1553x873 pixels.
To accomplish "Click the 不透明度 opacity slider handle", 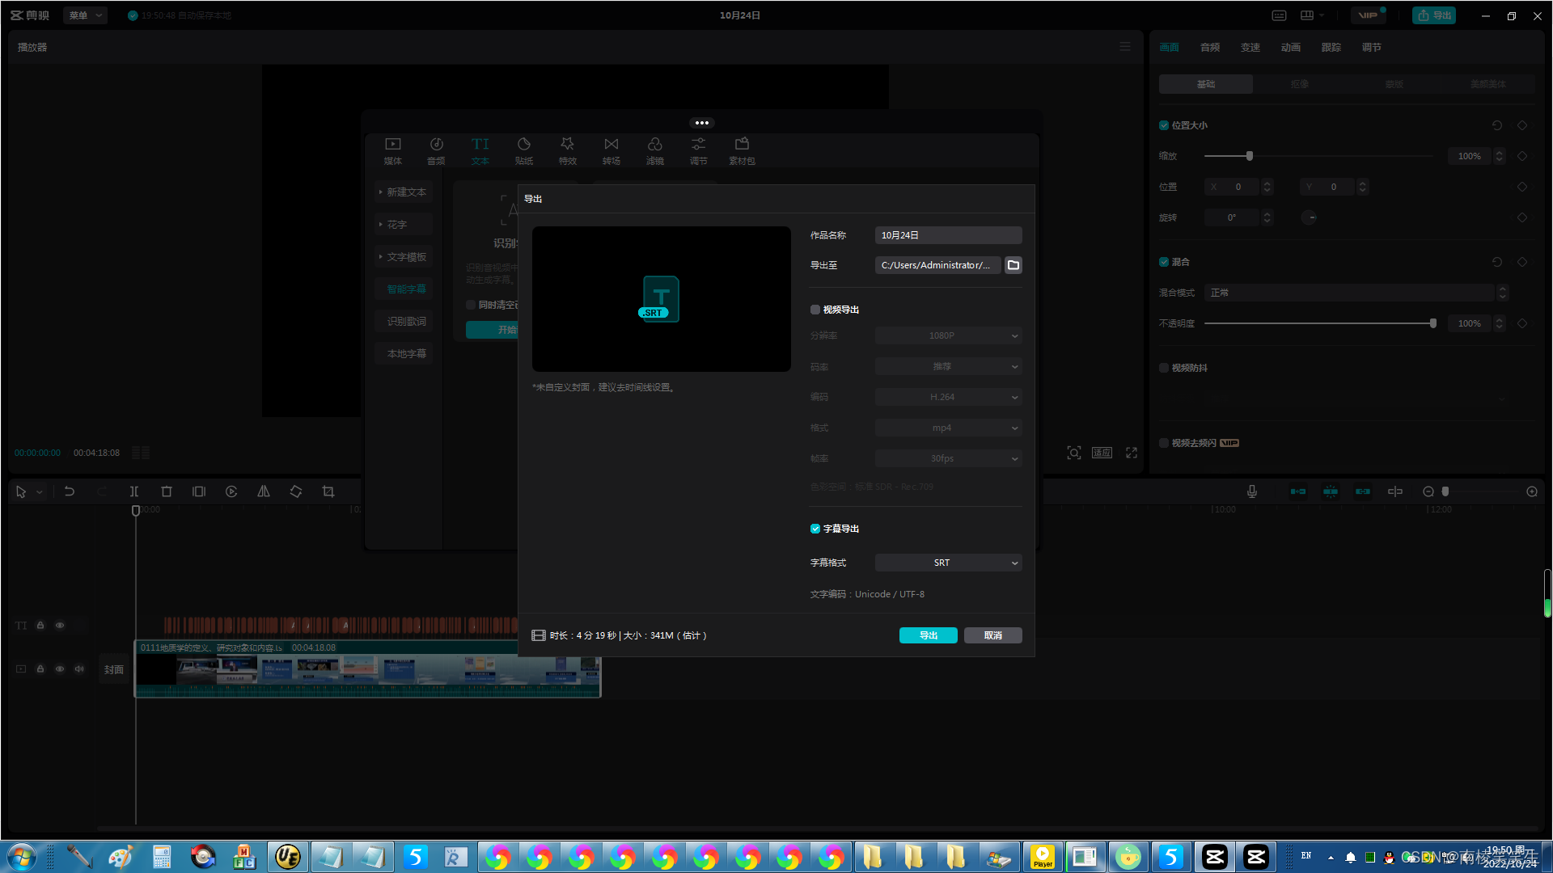I will point(1433,323).
